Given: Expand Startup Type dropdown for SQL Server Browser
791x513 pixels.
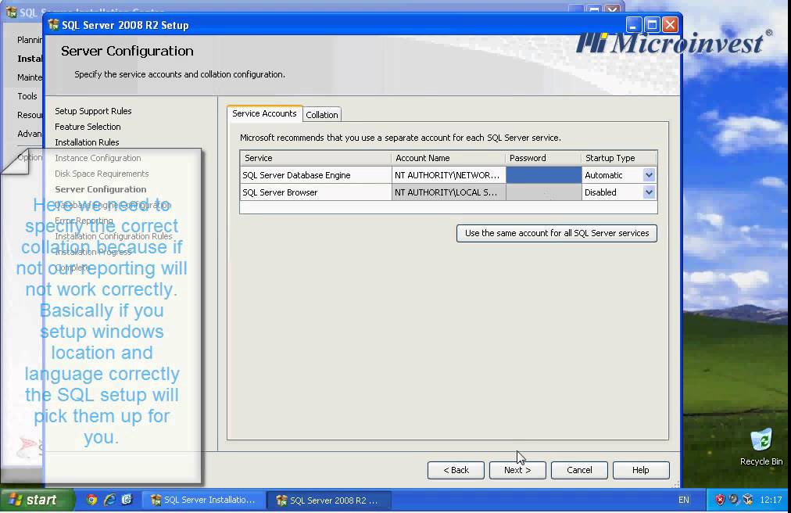Looking at the screenshot, I should pos(649,192).
